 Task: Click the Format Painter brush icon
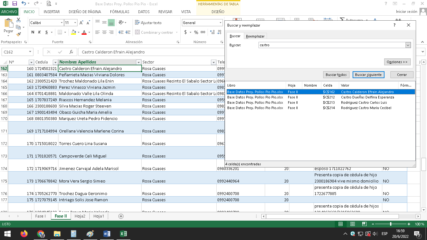(18, 34)
